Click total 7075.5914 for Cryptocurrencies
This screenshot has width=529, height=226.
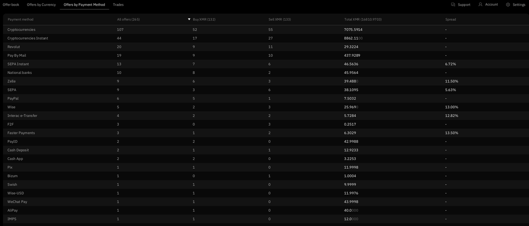click(353, 29)
